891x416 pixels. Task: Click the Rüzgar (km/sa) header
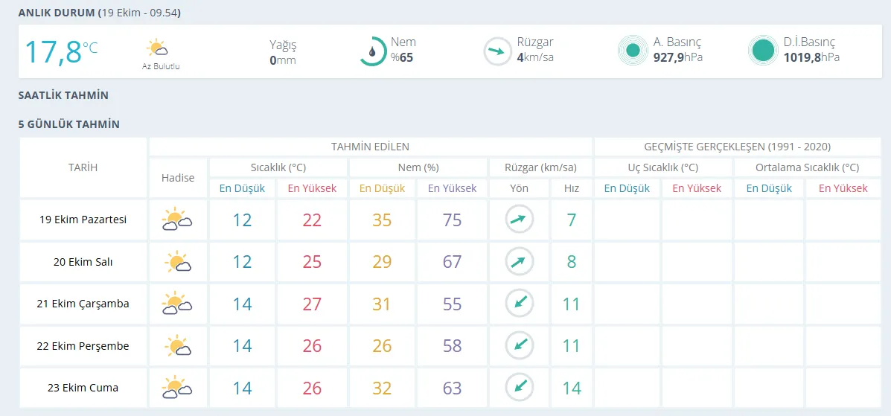click(540, 167)
